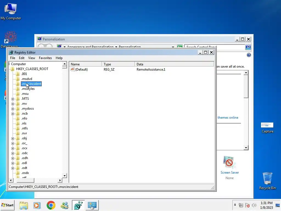Sort values by the Name column header
The height and width of the screenshot is (211, 281).
coord(86,64)
